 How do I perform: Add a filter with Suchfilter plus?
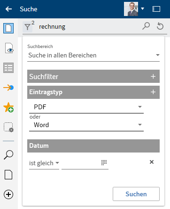pyautogui.click(x=153, y=76)
